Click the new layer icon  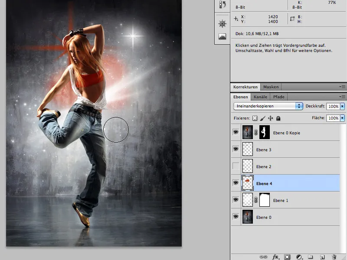point(322,257)
